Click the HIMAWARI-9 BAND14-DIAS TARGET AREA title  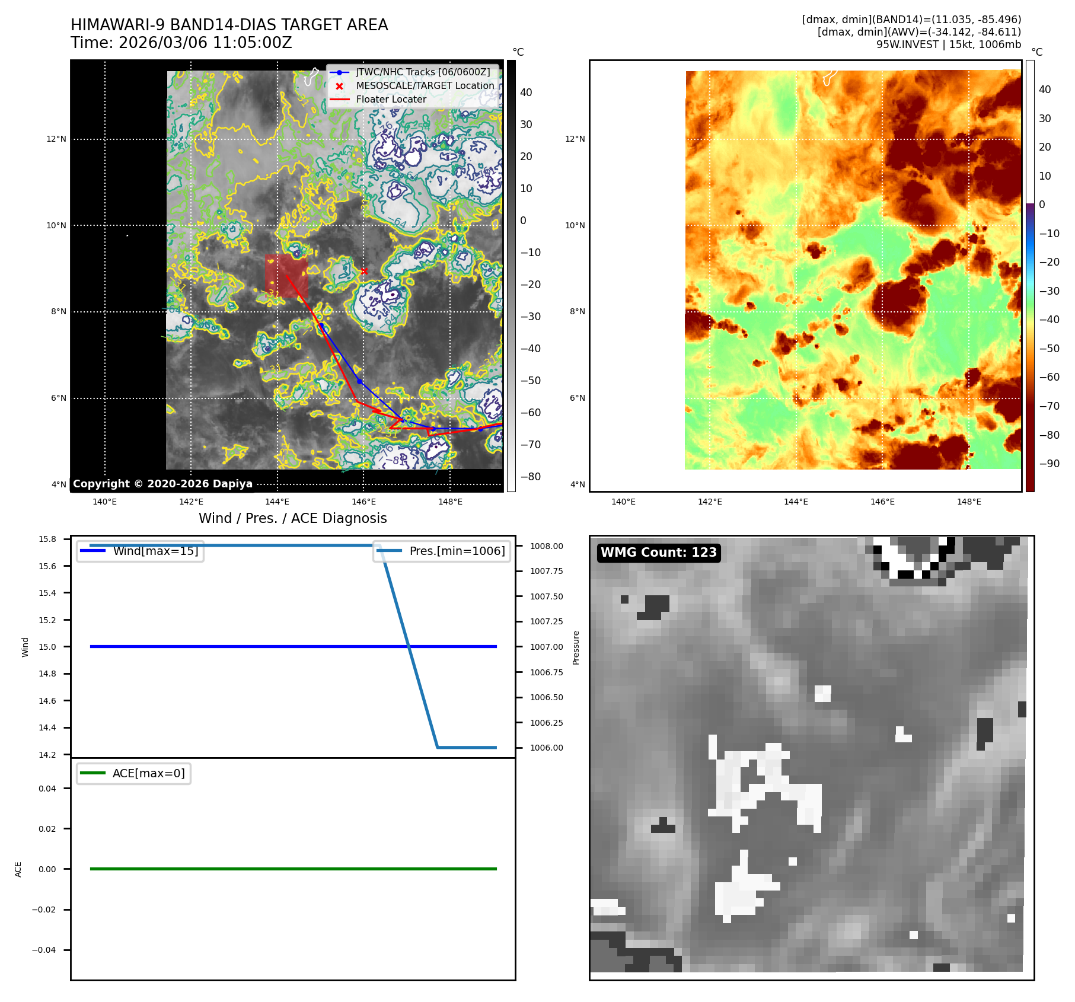(229, 25)
